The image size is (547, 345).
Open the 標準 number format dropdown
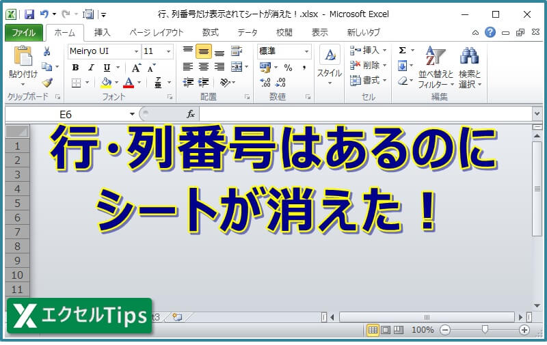tap(306, 51)
